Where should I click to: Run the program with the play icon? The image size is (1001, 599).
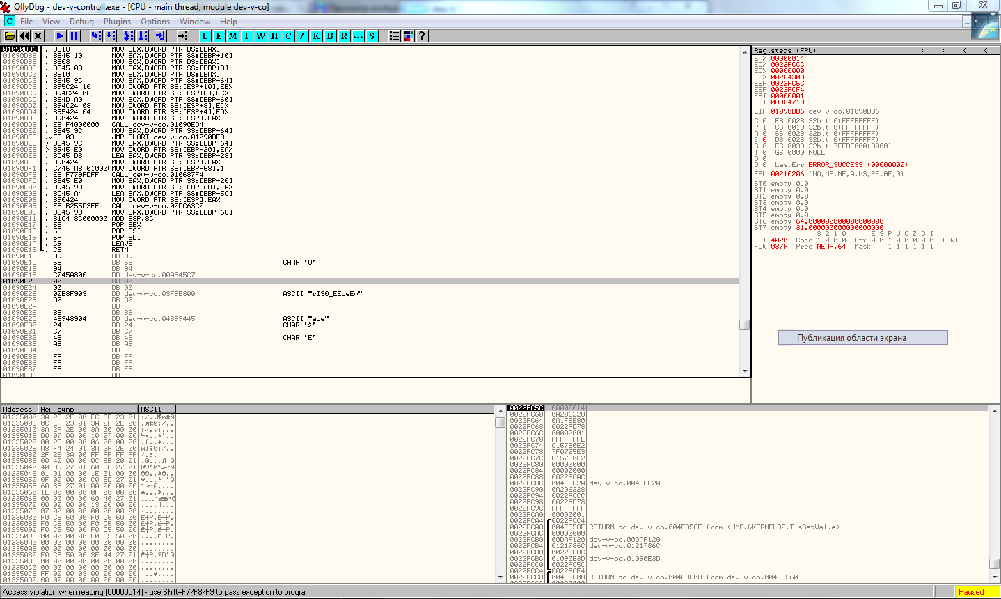[x=61, y=36]
